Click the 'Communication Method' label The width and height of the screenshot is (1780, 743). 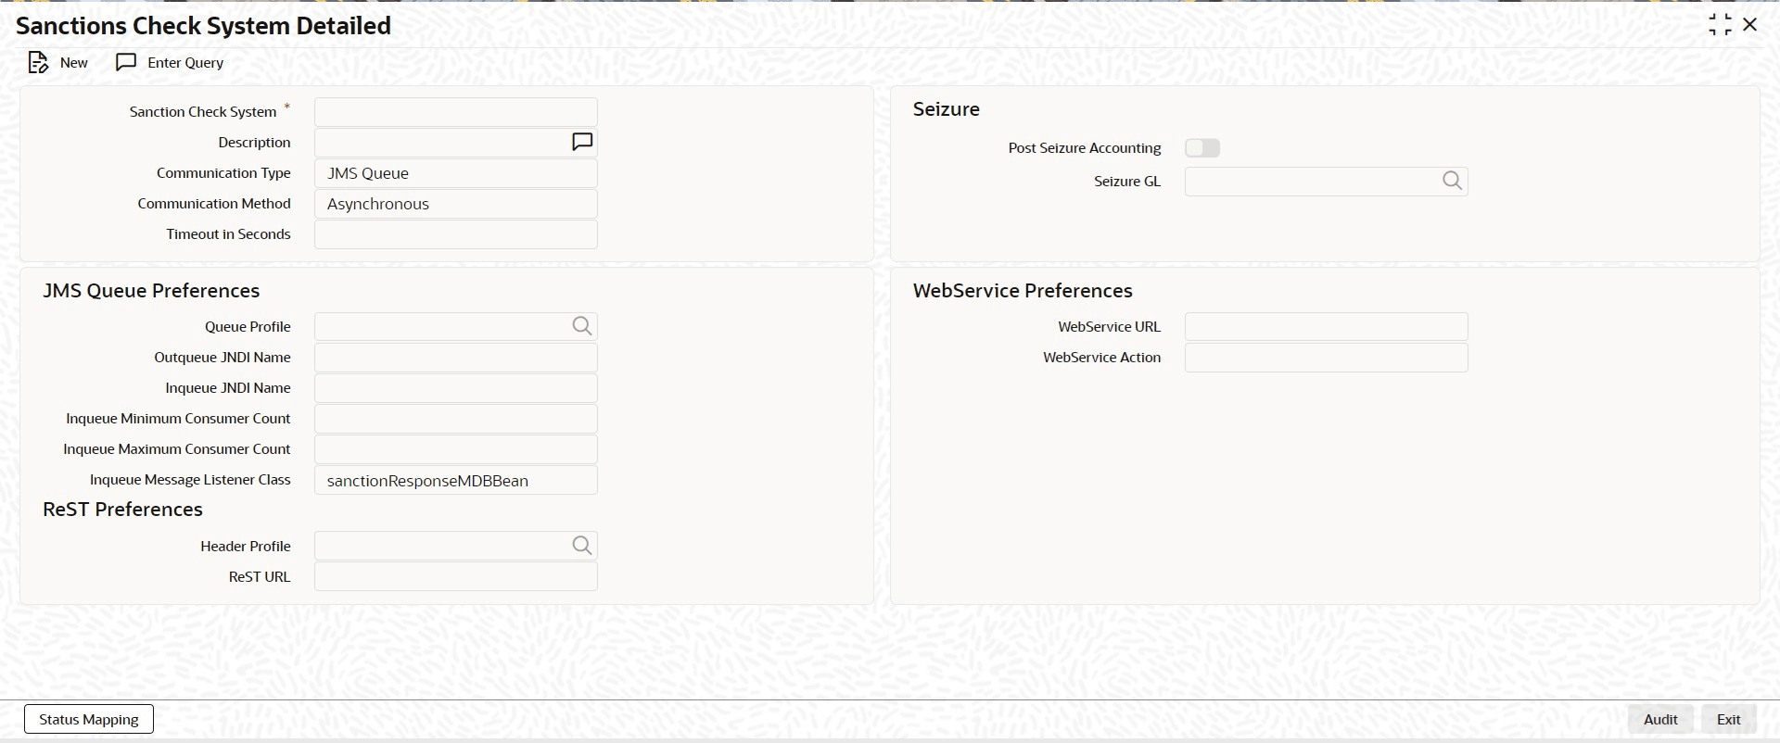[214, 204]
